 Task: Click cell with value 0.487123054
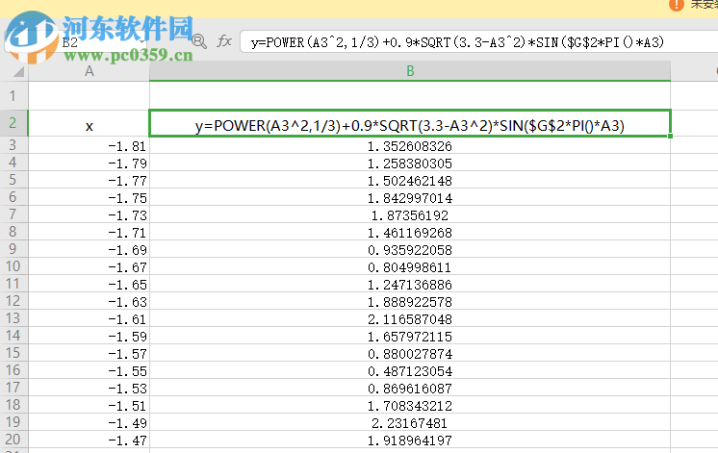click(410, 370)
